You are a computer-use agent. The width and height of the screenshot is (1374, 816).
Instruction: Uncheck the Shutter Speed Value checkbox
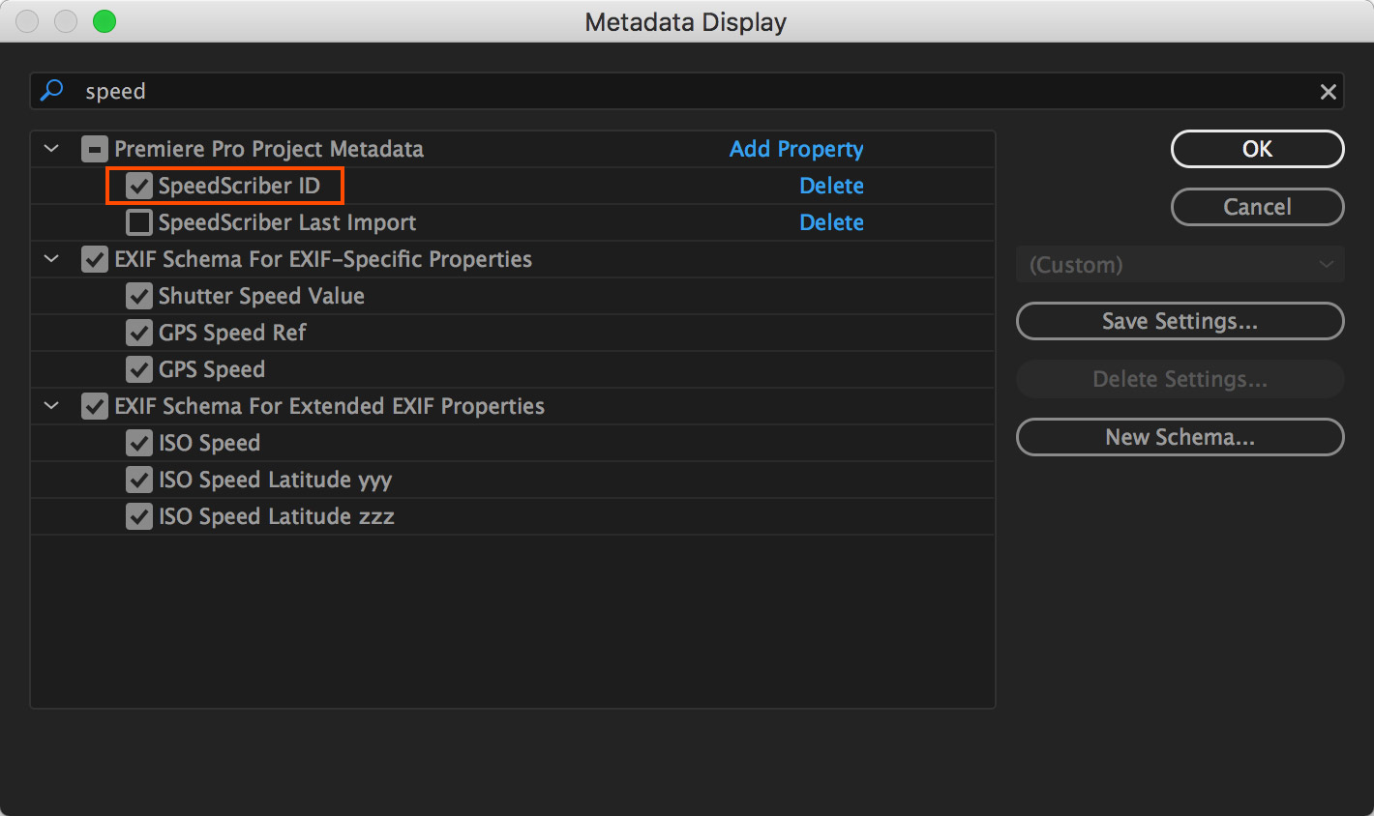(x=139, y=296)
